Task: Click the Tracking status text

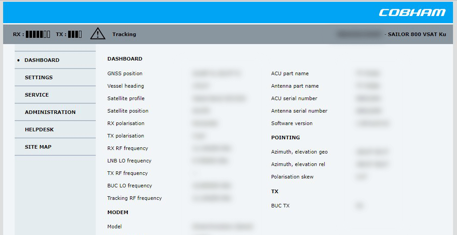Action: [x=124, y=34]
